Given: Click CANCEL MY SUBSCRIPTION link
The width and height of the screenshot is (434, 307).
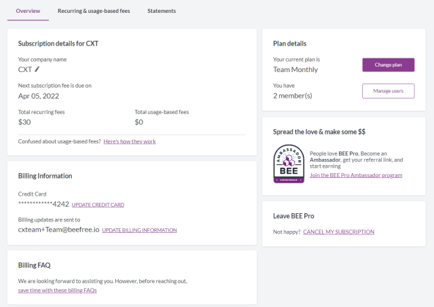Looking at the screenshot, I should [338, 232].
